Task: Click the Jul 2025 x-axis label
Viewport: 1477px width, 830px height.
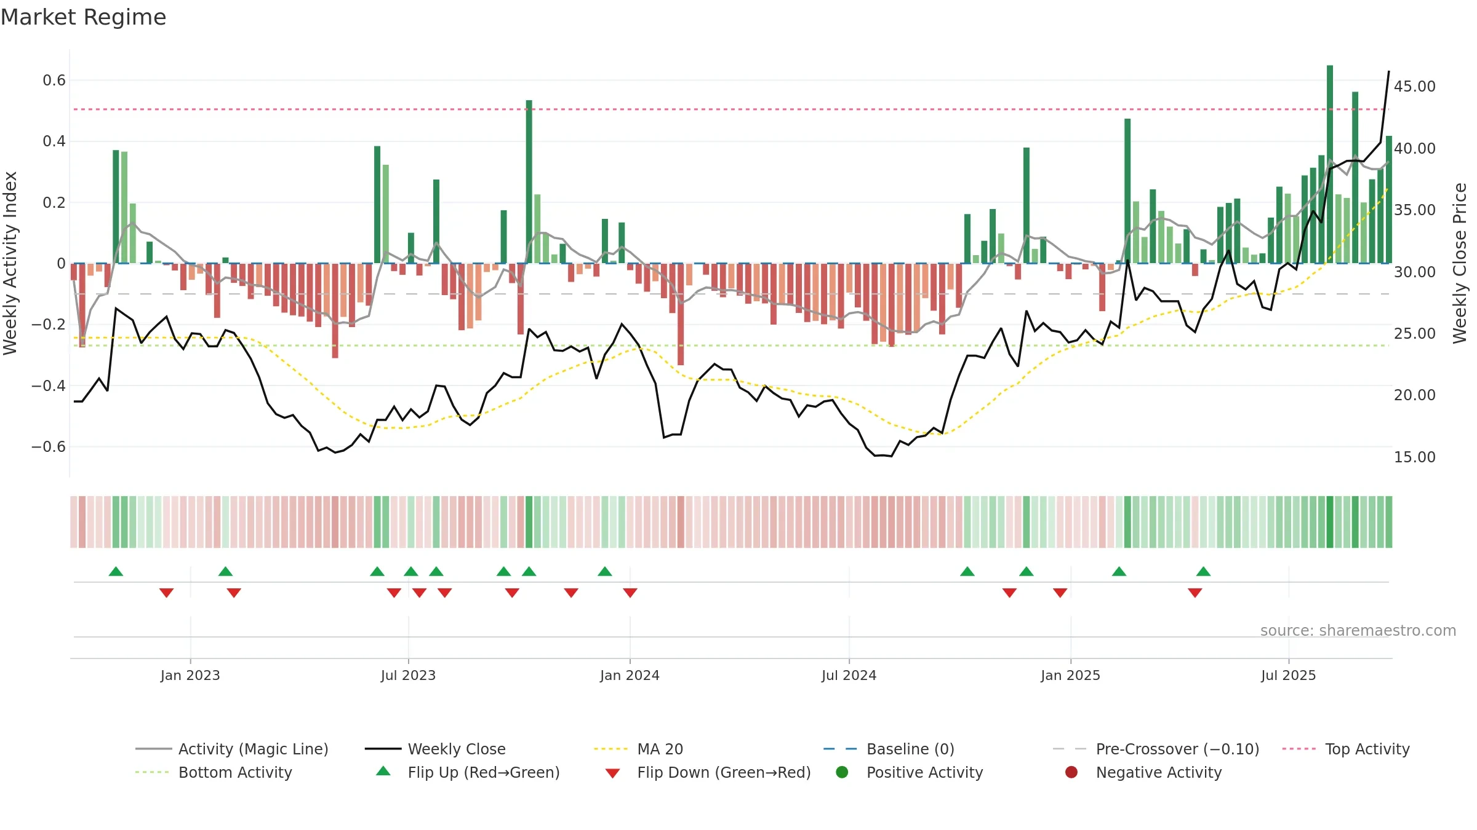Action: tap(1288, 675)
